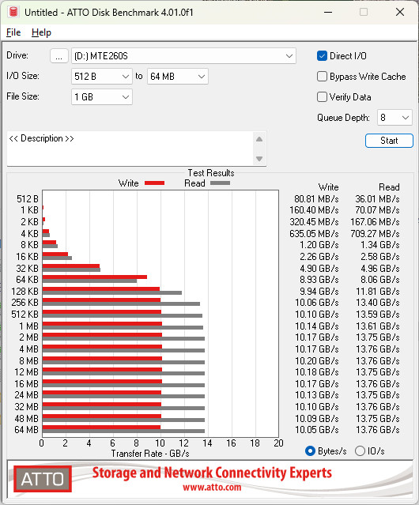The image size is (419, 505).
Task: Click the red Write legend swatch
Action: coord(155,183)
